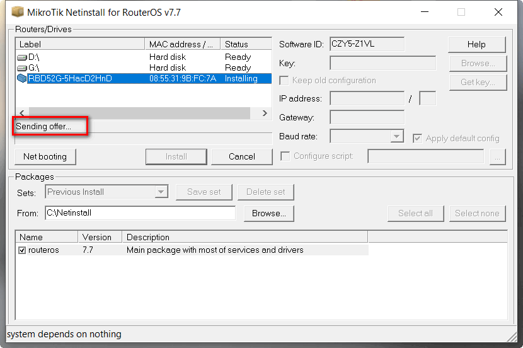Click the routeros version 7.7 cell
Image resolution: width=523 pixels, height=348 pixels.
click(x=88, y=250)
